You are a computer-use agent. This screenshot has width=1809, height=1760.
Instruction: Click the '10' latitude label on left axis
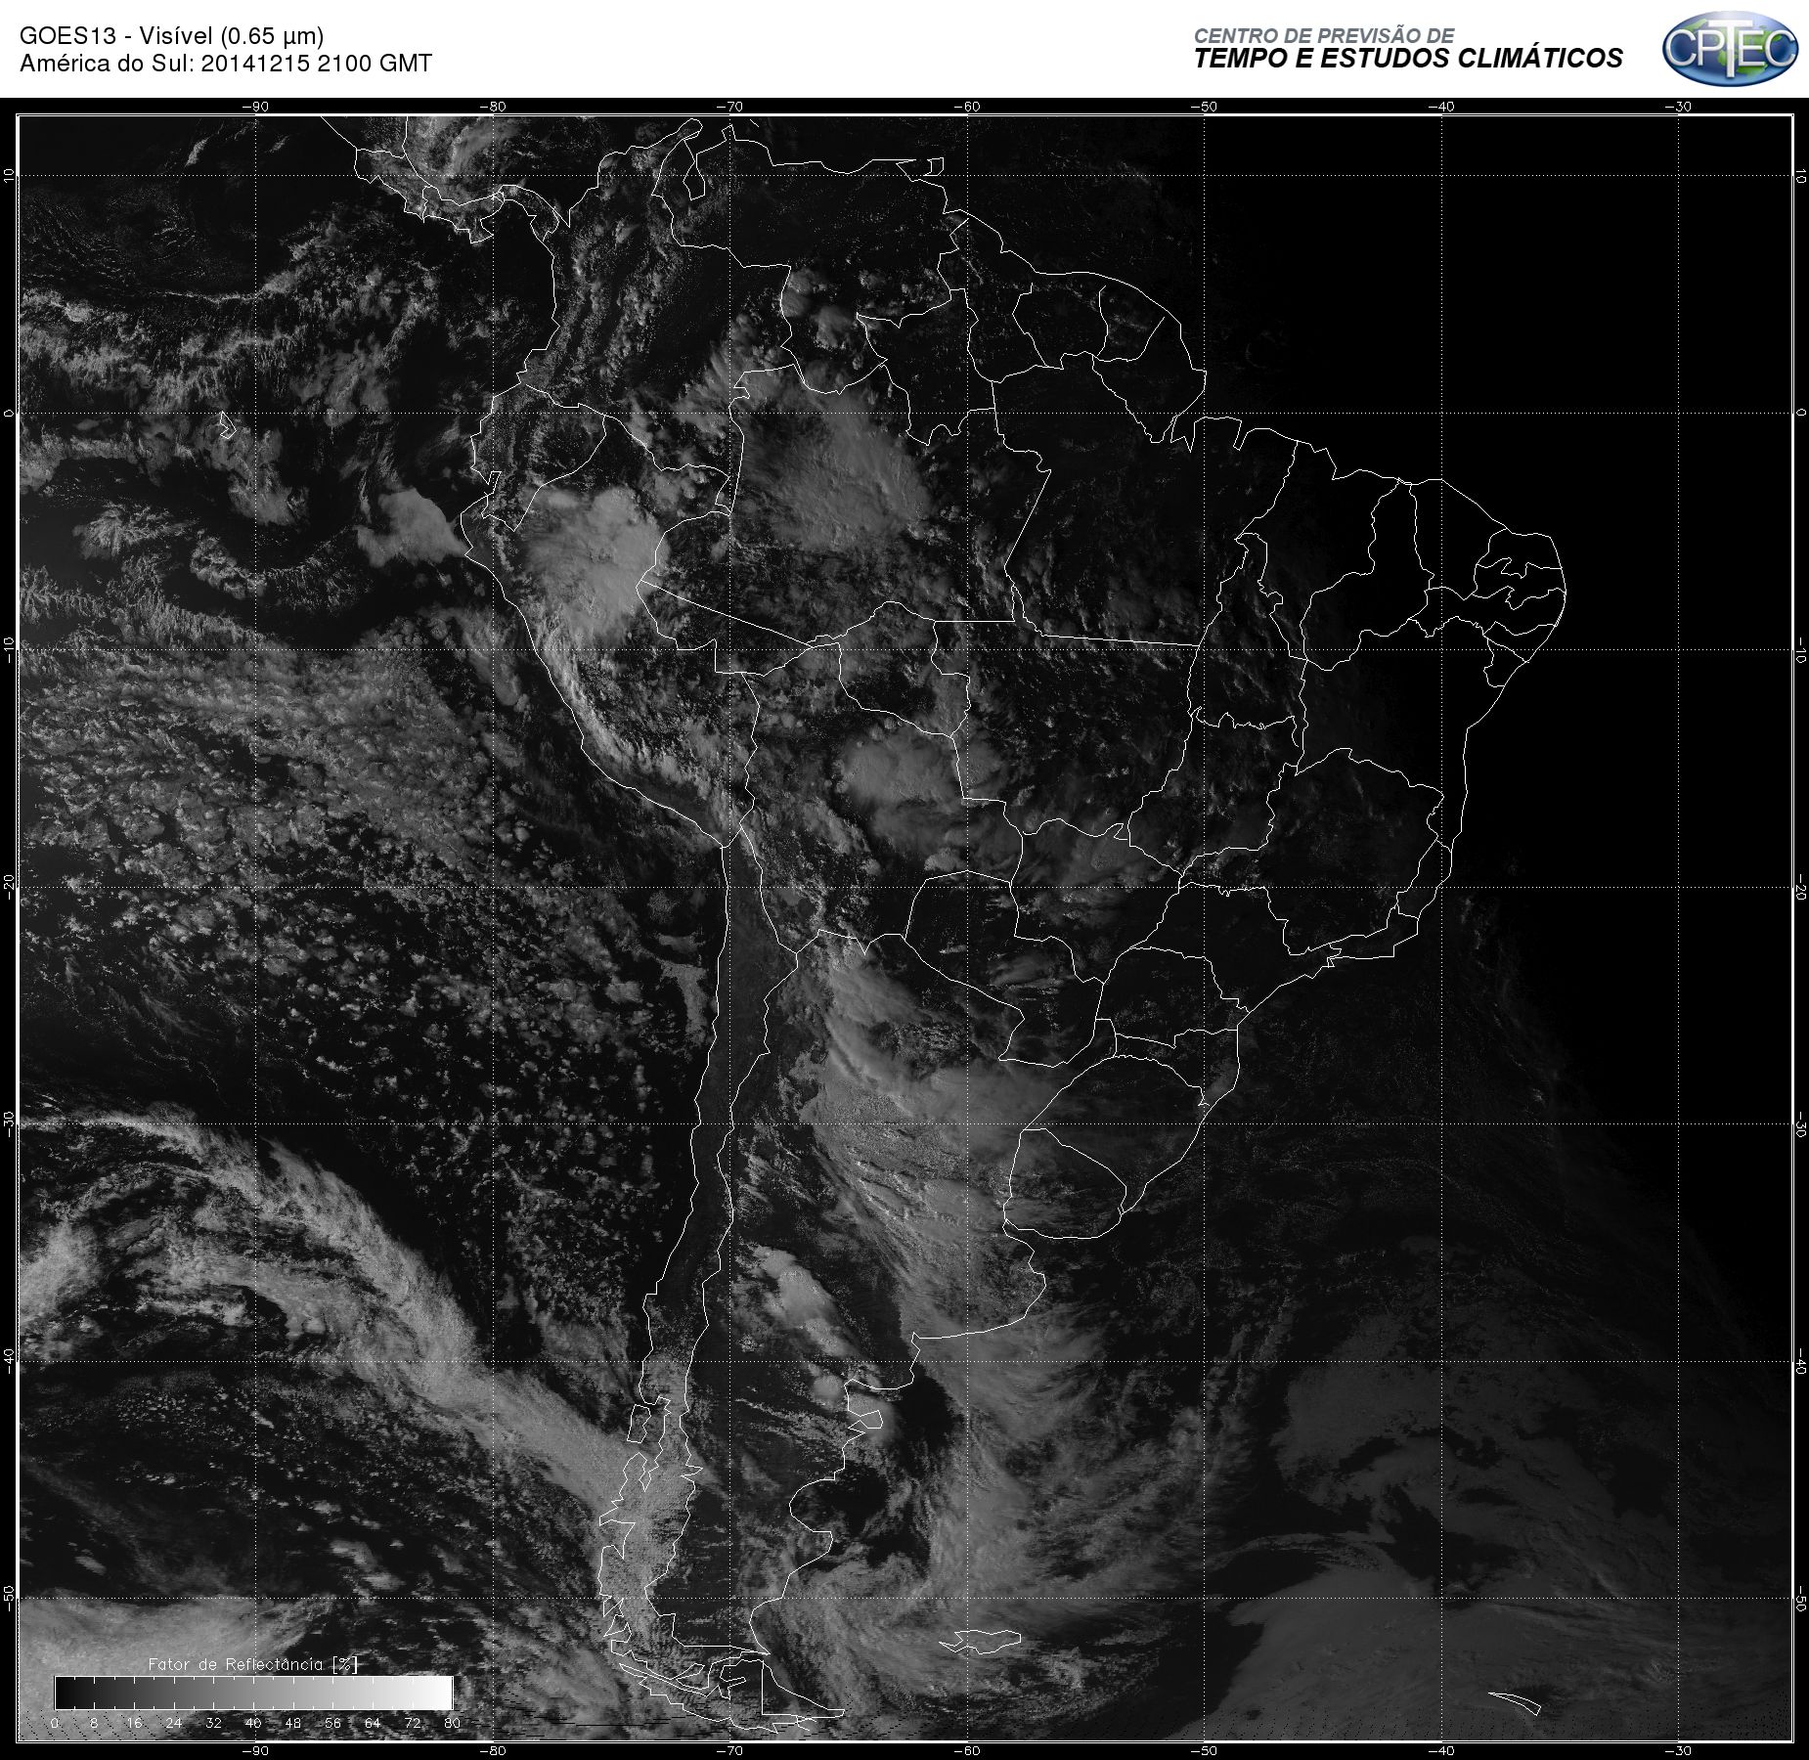click(9, 175)
